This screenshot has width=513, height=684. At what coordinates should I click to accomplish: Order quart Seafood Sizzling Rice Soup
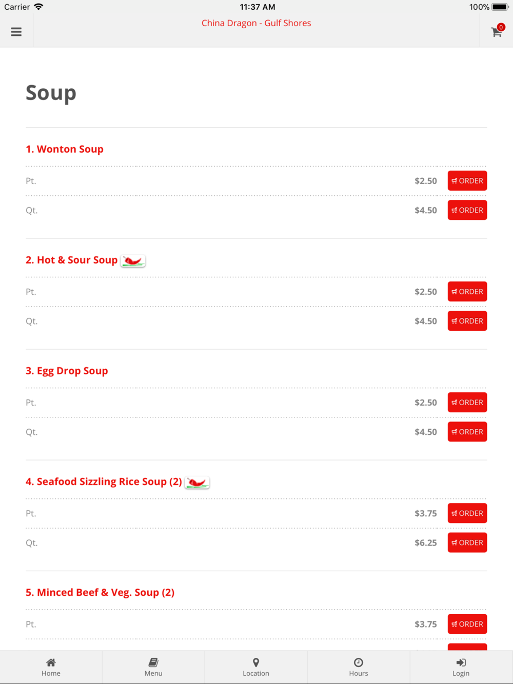(467, 542)
